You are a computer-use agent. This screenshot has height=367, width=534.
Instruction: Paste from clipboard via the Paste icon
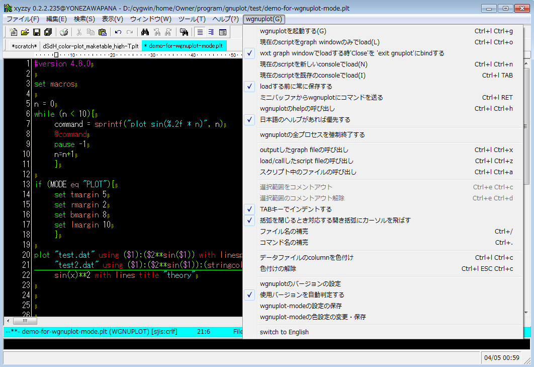102,32
